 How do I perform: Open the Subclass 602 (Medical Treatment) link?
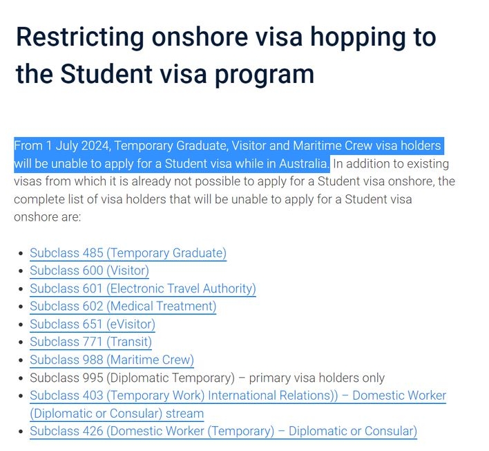pyautogui.click(x=123, y=306)
